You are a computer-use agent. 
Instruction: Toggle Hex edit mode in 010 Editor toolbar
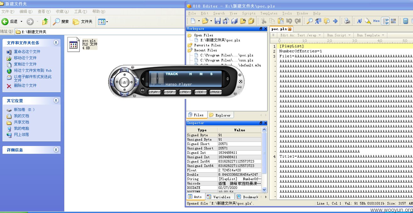pyautogui.click(x=376, y=21)
